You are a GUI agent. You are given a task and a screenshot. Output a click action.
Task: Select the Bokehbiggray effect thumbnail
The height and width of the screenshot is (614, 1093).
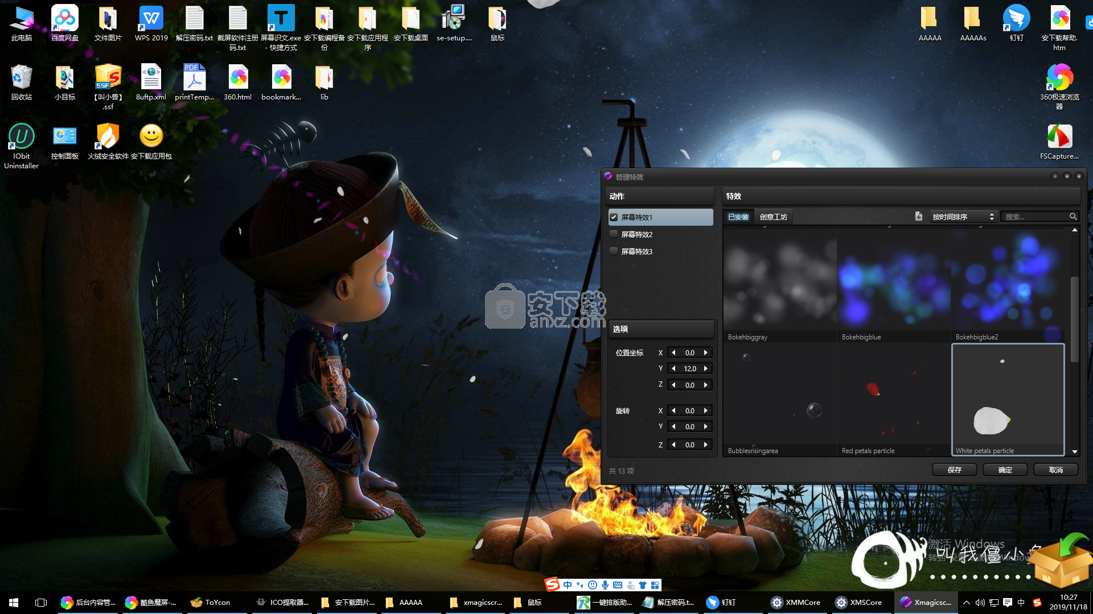[x=780, y=285]
